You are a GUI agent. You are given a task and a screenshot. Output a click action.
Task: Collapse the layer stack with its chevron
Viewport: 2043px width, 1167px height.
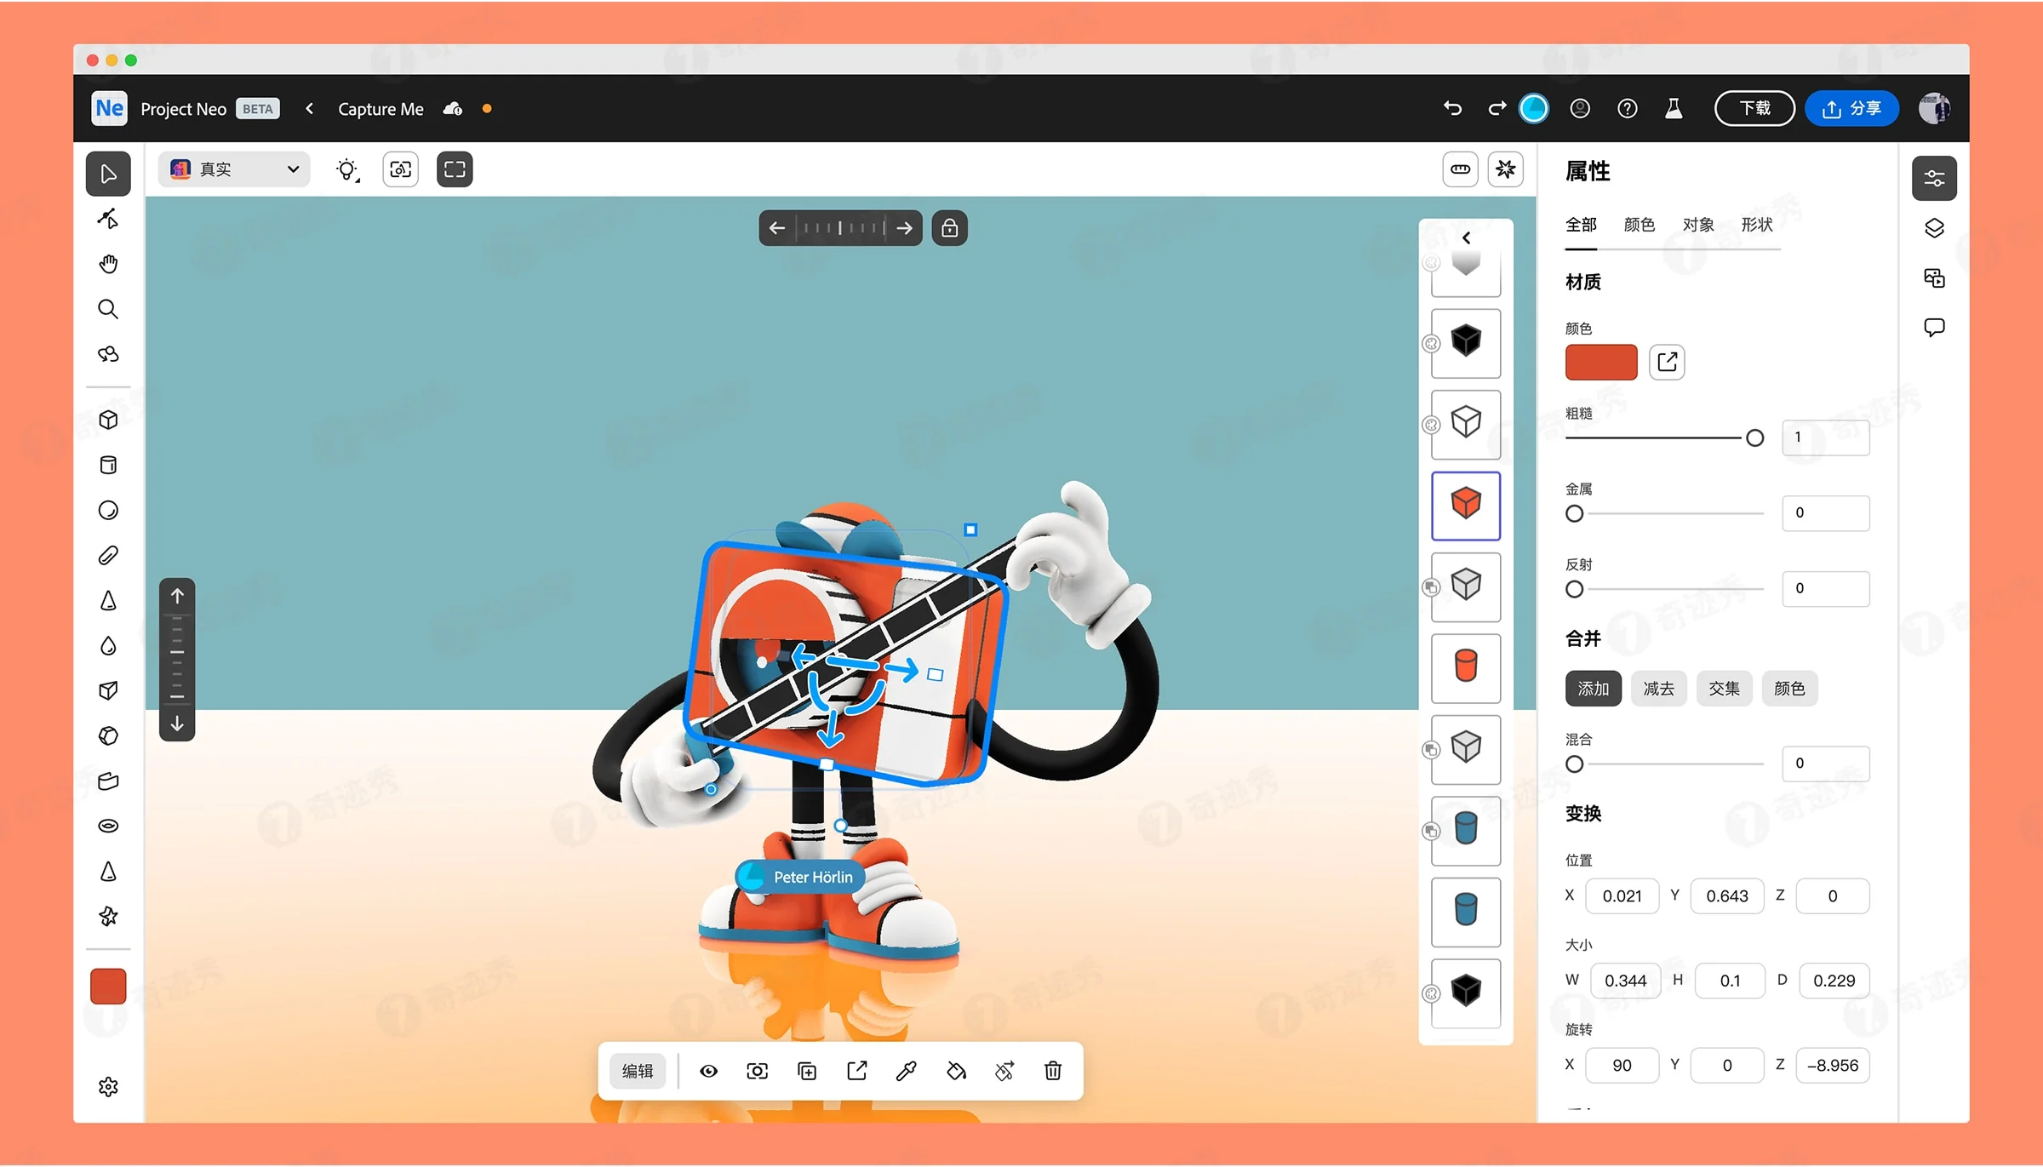tap(1466, 237)
